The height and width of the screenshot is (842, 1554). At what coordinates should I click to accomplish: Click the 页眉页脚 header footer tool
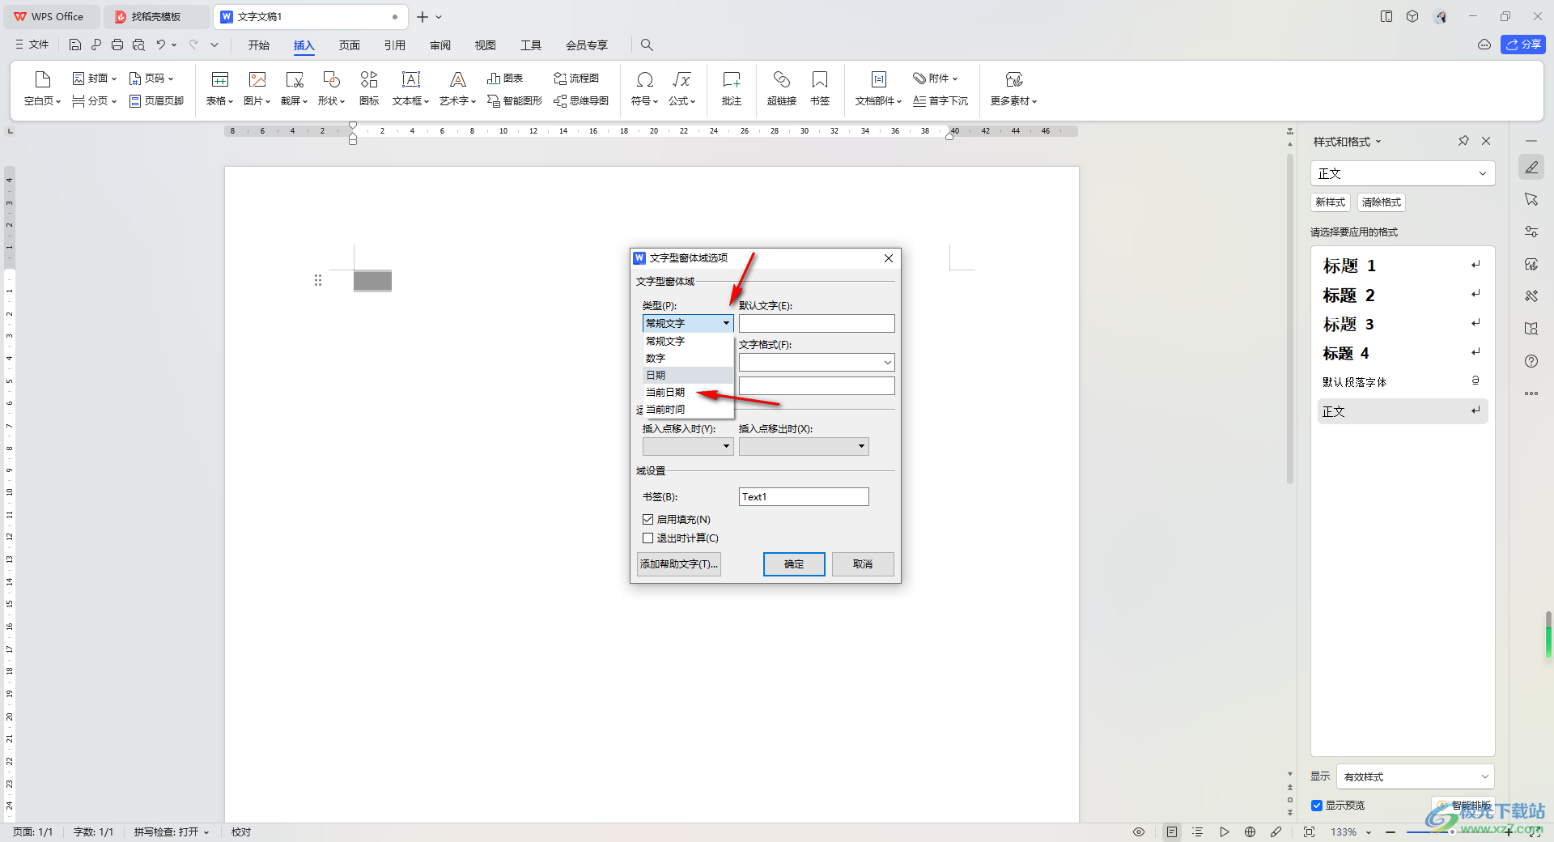point(157,101)
